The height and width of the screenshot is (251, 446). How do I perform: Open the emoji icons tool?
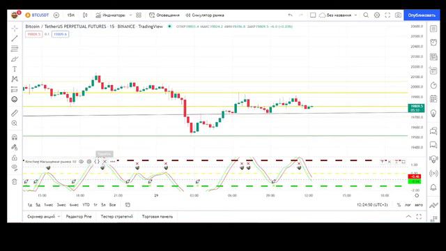click(x=15, y=99)
